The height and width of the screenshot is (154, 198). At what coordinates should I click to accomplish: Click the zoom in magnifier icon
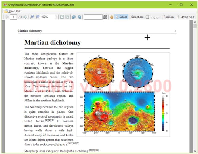pos(38,17)
